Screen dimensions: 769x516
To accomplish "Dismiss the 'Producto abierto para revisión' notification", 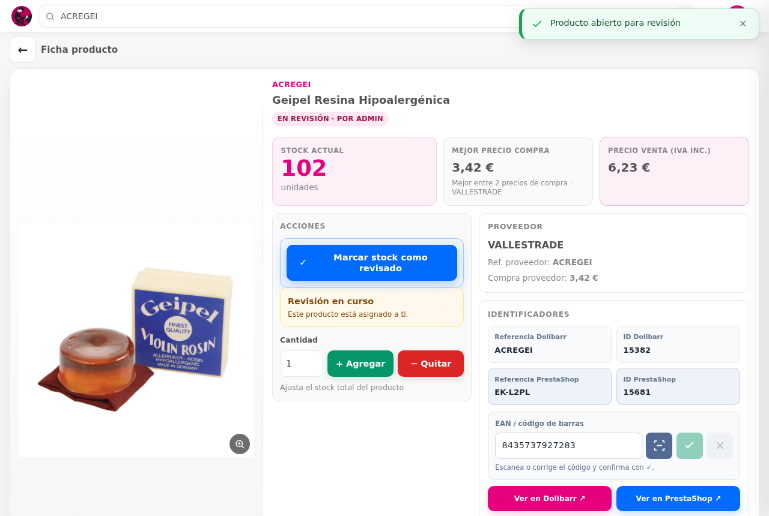I will pos(743,23).
